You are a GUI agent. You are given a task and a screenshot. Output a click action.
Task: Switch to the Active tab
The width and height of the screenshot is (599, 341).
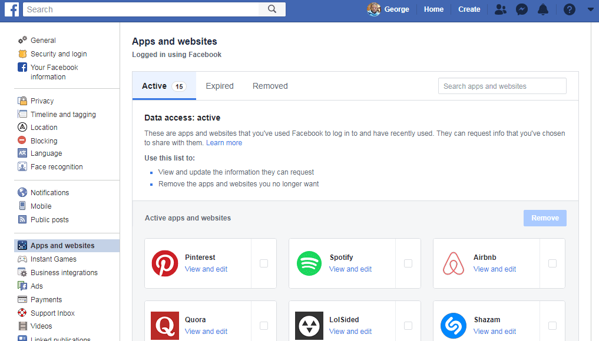pyautogui.click(x=164, y=86)
